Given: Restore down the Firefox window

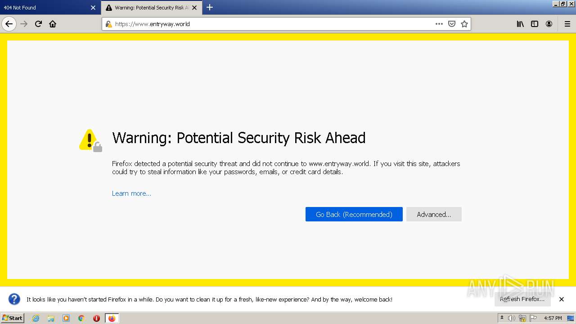Looking at the screenshot, I should pyautogui.click(x=563, y=4).
